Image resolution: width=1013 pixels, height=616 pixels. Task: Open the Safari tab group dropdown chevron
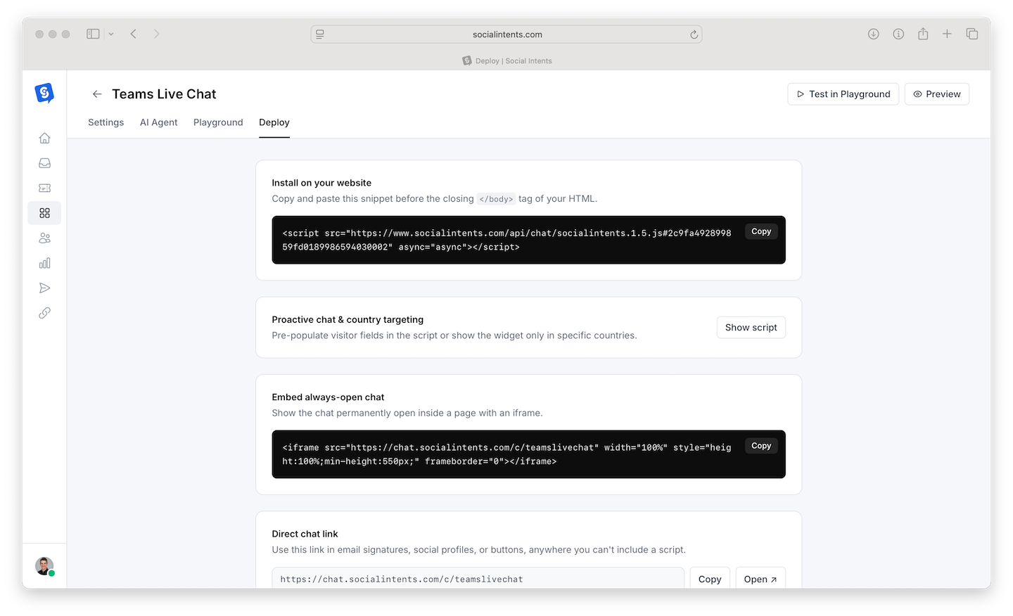(x=111, y=34)
